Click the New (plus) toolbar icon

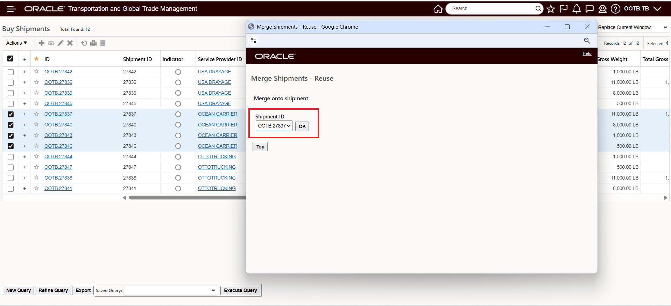point(42,43)
